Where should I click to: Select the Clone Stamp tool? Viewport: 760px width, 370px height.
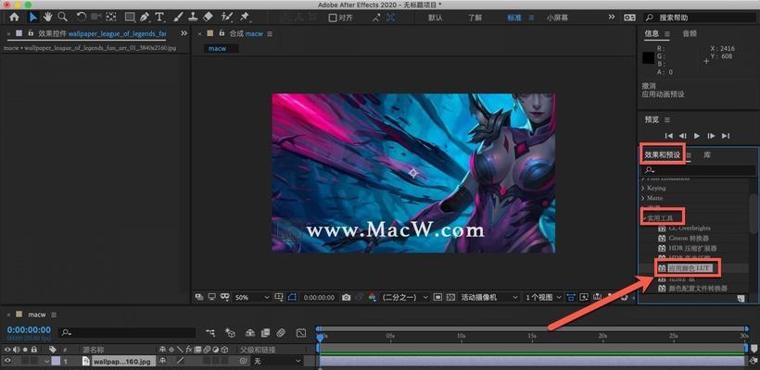tap(193, 17)
